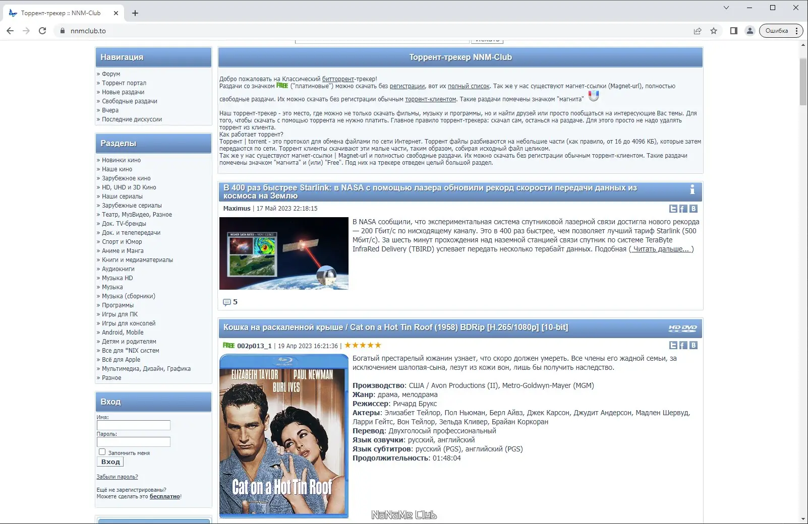Share the NASA news post on Facebook

(x=683, y=209)
